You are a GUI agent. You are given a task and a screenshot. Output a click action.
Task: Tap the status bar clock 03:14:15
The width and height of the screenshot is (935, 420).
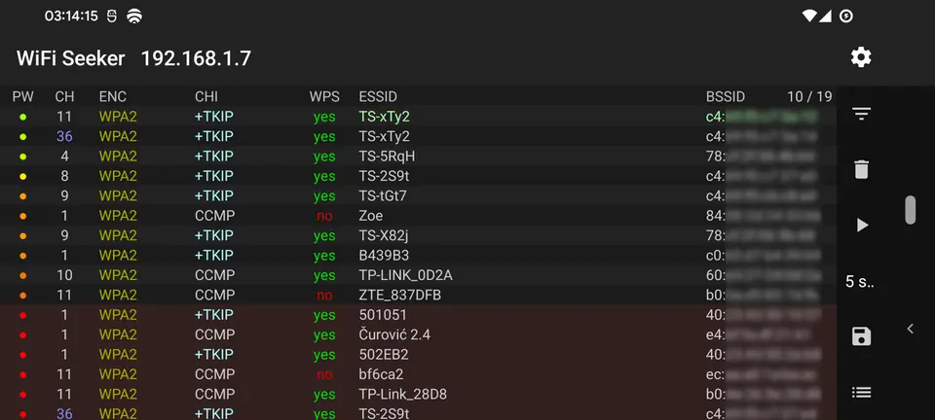(71, 17)
